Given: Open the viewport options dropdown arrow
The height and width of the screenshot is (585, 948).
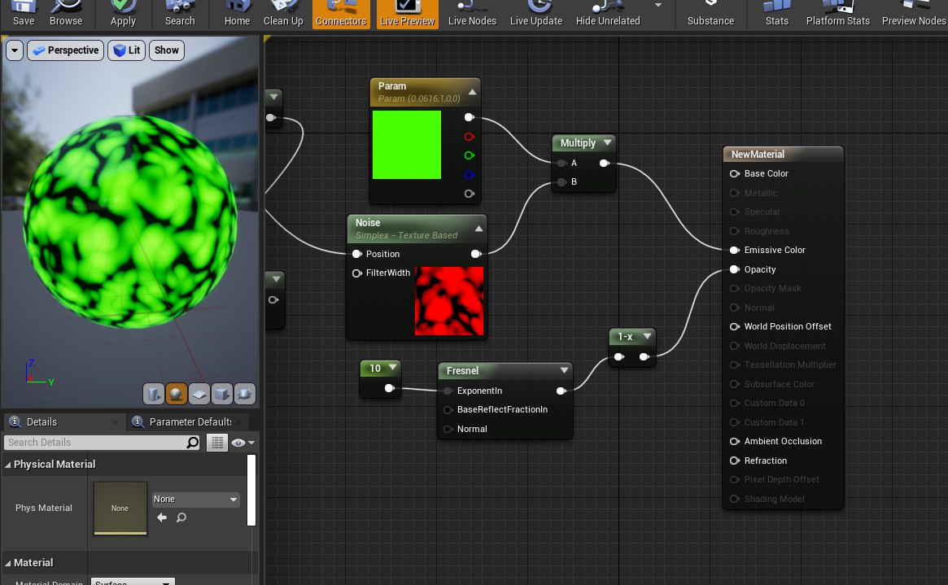Looking at the screenshot, I should [x=15, y=50].
